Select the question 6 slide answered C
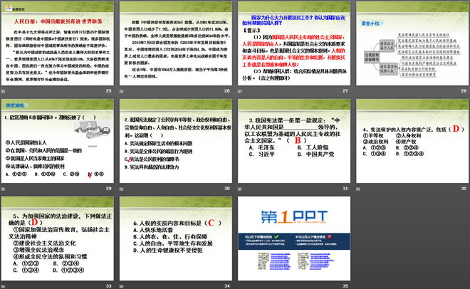 [x=176, y=238]
